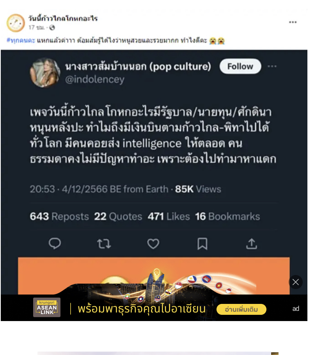Click the Follow button on the tweet

tap(240, 66)
